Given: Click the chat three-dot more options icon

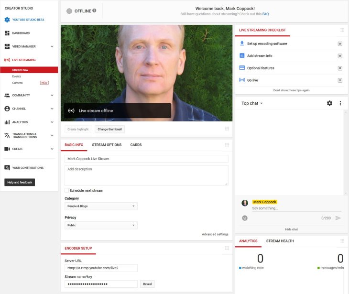Looking at the screenshot, I should (x=340, y=103).
